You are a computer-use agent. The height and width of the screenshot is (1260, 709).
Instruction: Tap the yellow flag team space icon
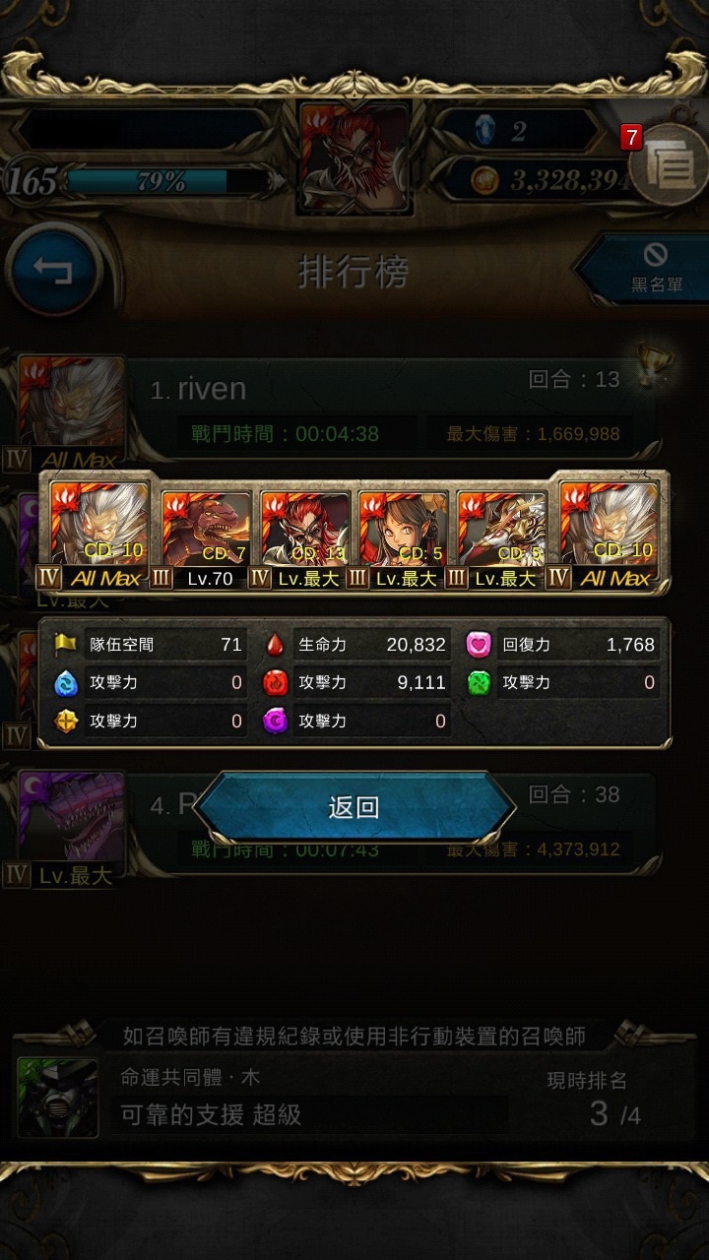(x=65, y=645)
